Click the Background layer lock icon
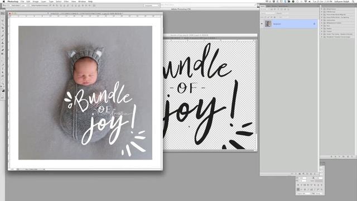Screen dimensions: 357x201 [315, 23]
